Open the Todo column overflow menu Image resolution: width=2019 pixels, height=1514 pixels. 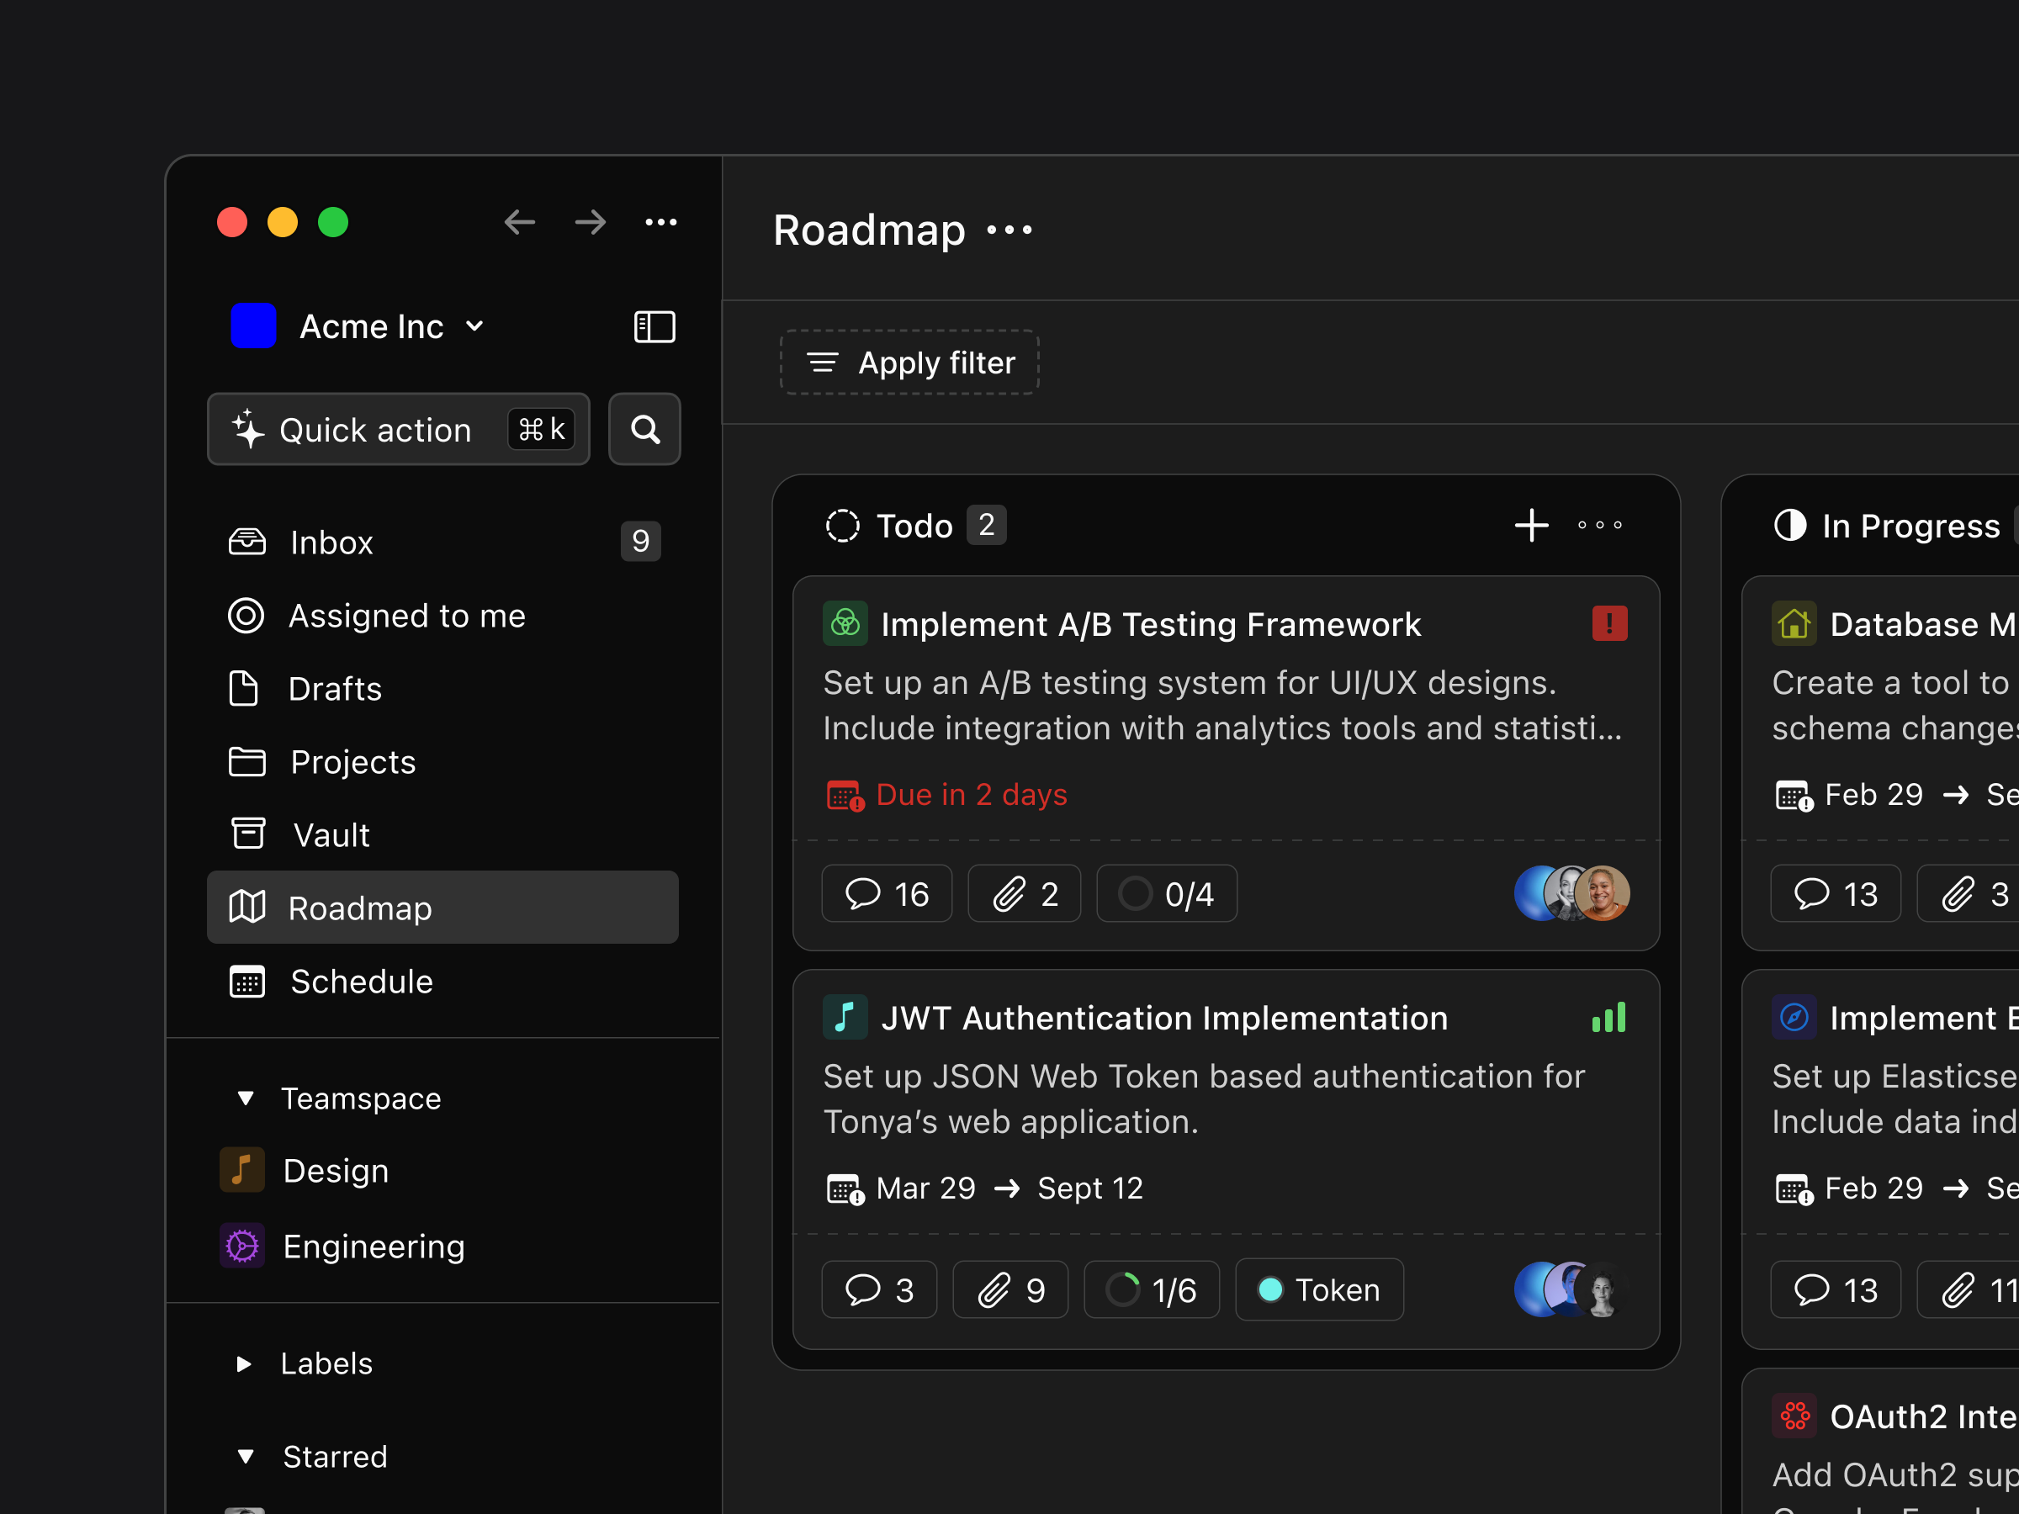coord(1598,525)
